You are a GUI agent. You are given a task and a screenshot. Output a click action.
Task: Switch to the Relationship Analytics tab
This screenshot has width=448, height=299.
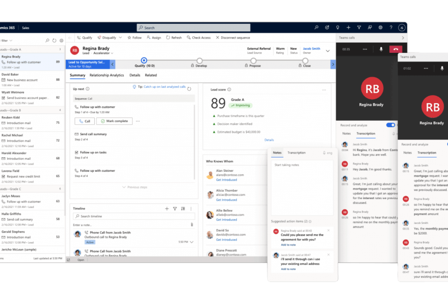pos(107,75)
